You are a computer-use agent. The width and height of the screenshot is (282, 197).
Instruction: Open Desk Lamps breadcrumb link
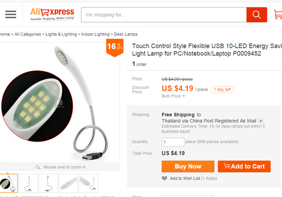(x=125, y=34)
